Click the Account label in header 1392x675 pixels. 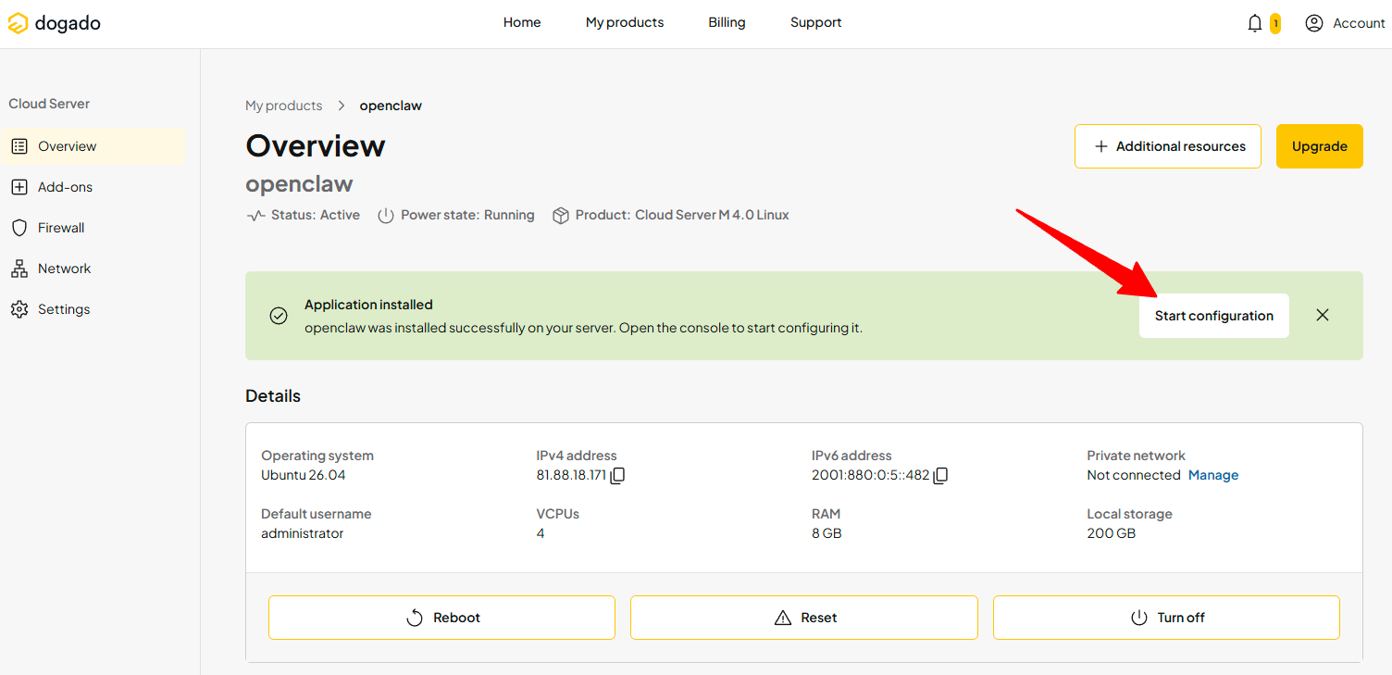[x=1359, y=23]
